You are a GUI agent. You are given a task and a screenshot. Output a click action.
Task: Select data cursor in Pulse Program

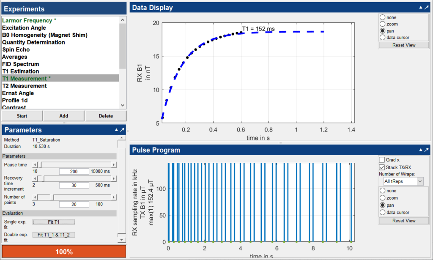click(383, 212)
